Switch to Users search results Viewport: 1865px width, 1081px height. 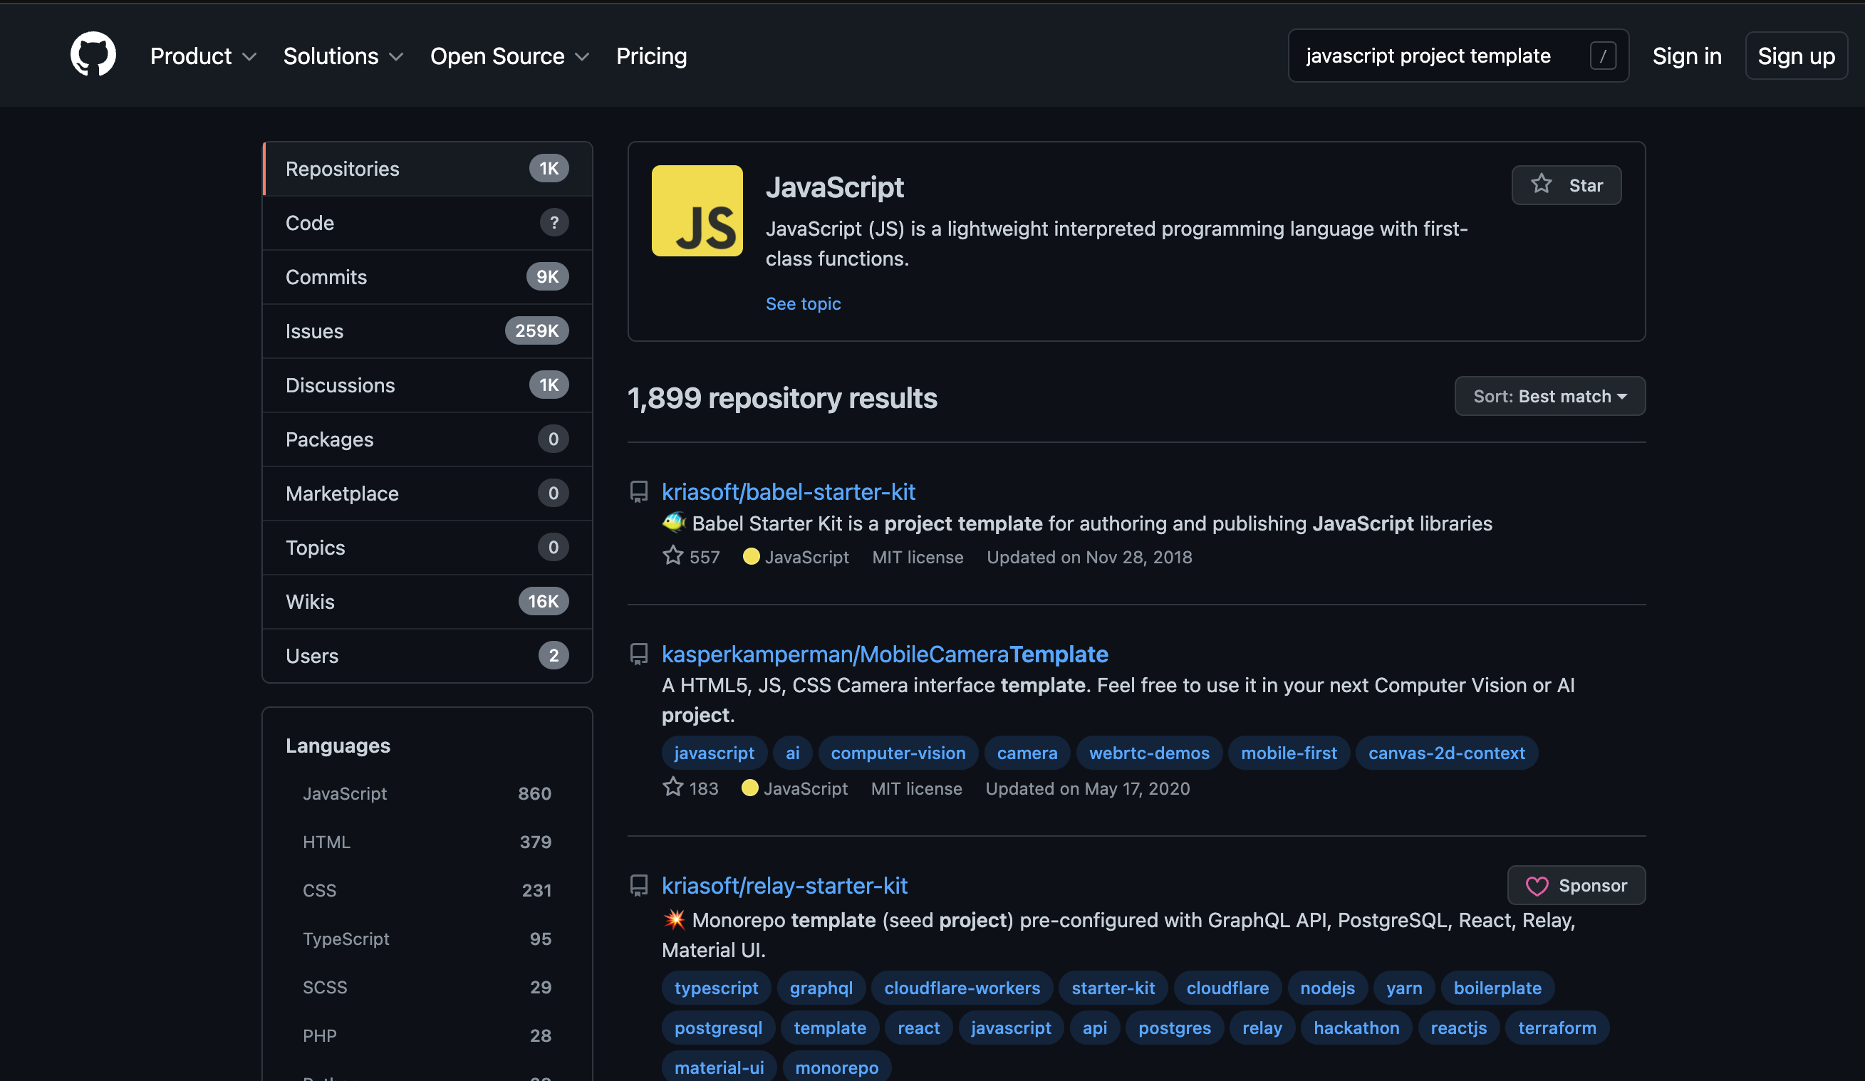(x=427, y=656)
